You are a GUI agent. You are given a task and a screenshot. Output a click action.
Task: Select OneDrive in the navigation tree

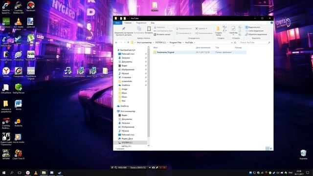pos(123,106)
